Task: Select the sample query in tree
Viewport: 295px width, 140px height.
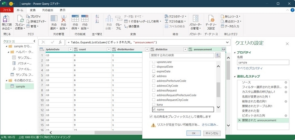Action: pyautogui.click(x=20, y=86)
